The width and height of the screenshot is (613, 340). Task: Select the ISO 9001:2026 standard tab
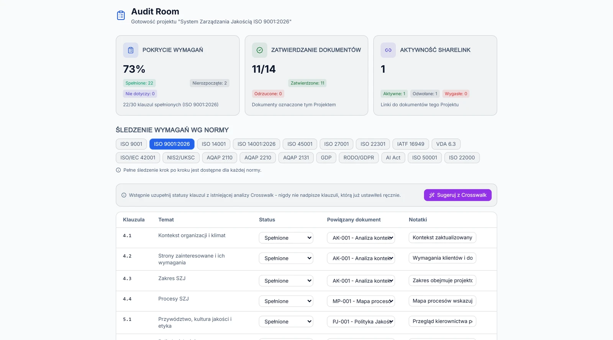click(172, 144)
